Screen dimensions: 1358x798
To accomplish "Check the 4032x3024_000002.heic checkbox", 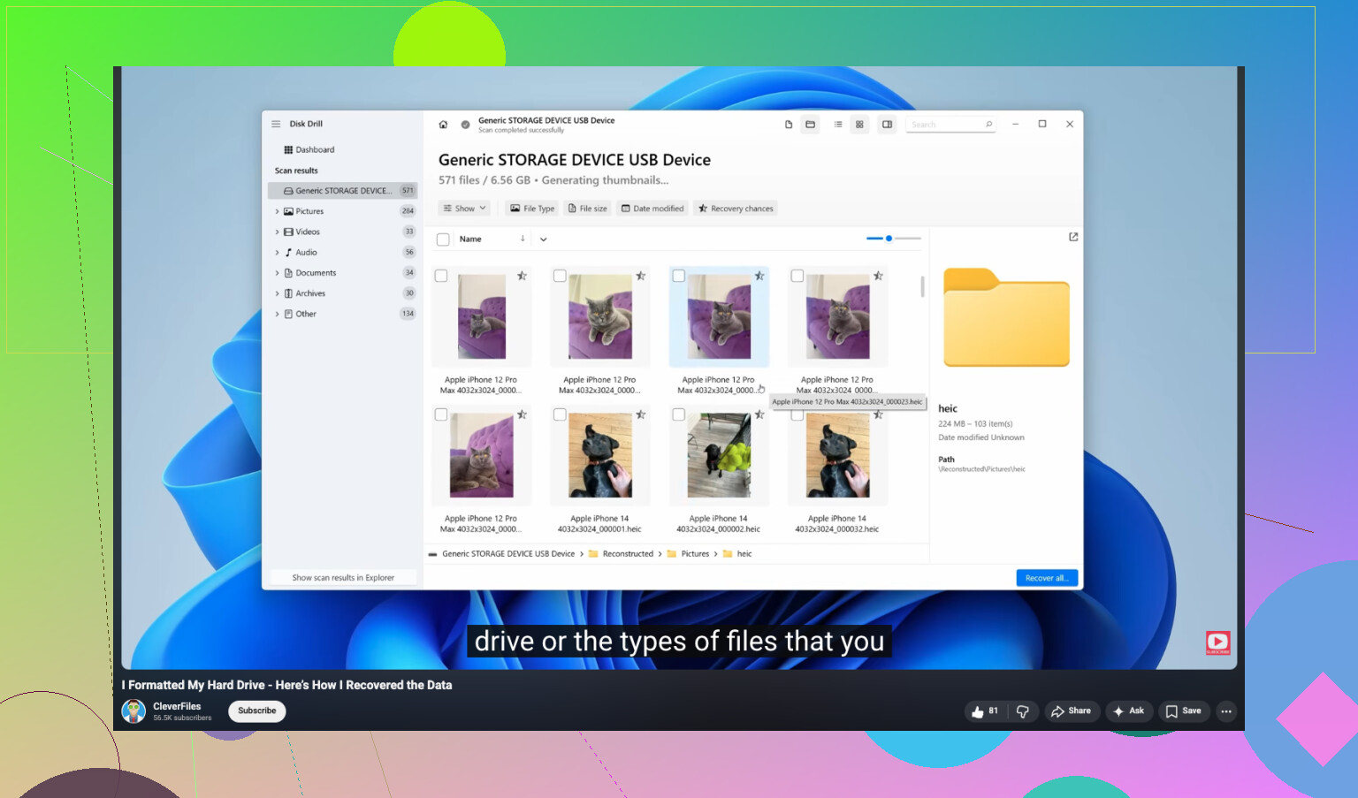I will tap(678, 414).
